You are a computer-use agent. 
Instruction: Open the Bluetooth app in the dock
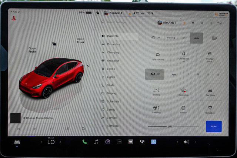click(x=154, y=142)
